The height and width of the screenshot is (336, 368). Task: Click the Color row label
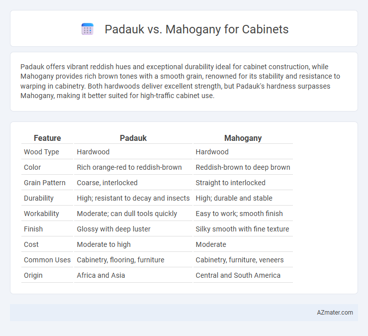[32, 167]
